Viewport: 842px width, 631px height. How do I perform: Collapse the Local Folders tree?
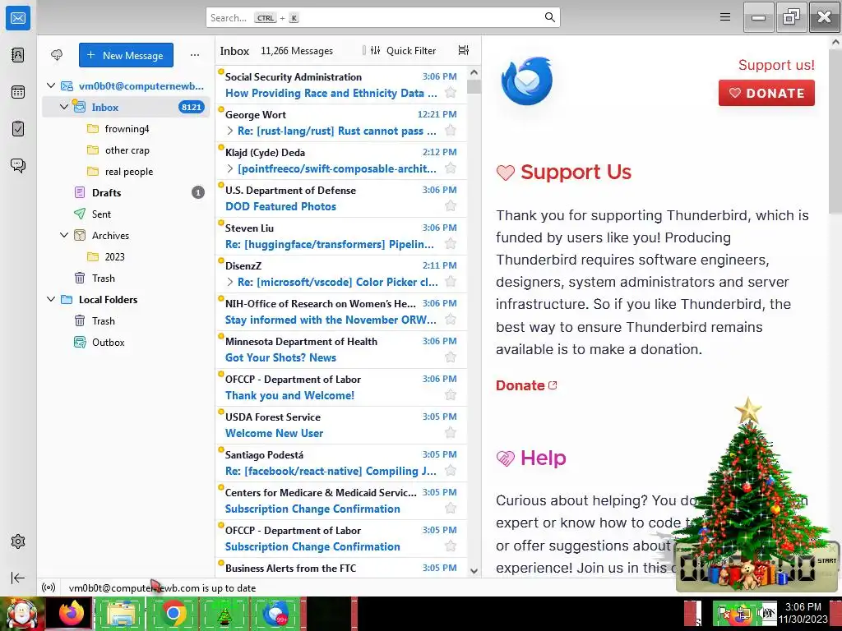pyautogui.click(x=51, y=299)
